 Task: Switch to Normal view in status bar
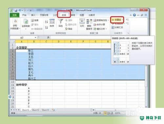click(x=105, y=113)
